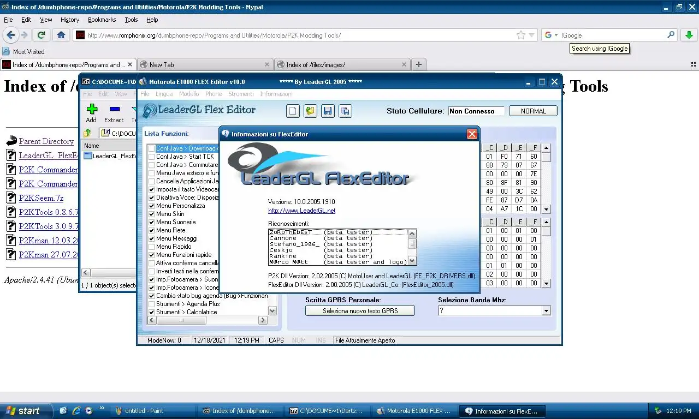Switch to New Tab browser tab

coord(204,64)
